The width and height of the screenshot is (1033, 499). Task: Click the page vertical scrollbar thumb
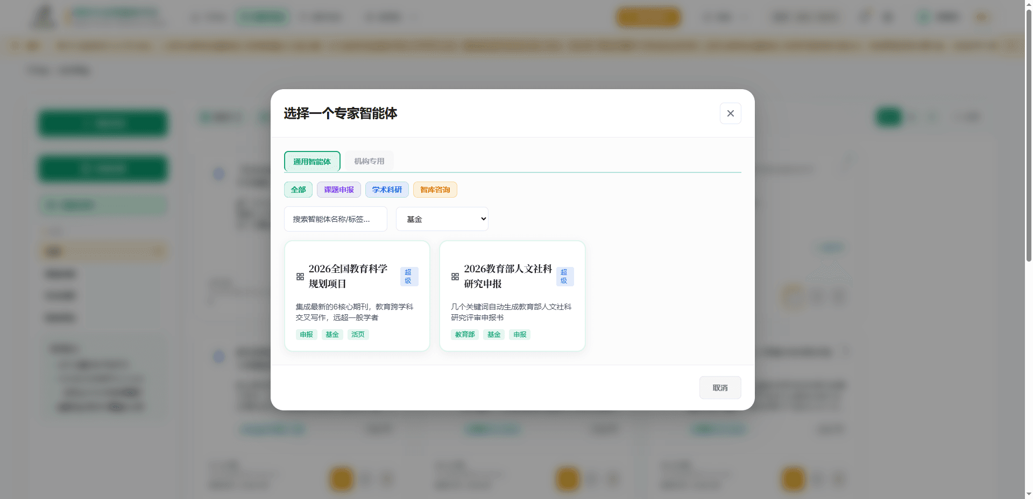point(1029,134)
